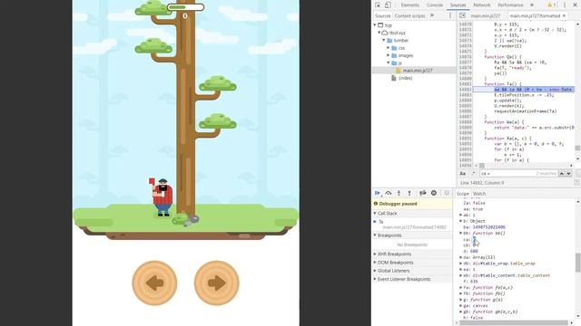
Task: Show more DevTools tabs chevron
Action: click(x=532, y=5)
